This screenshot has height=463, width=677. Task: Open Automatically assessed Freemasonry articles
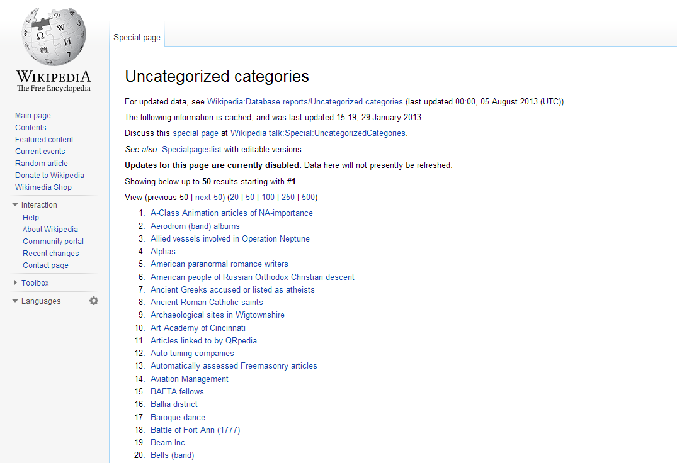point(234,366)
